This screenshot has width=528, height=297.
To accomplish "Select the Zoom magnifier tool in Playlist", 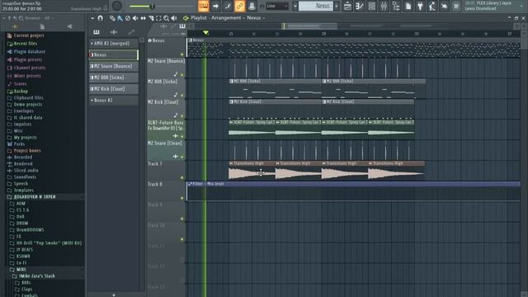I will [x=167, y=18].
